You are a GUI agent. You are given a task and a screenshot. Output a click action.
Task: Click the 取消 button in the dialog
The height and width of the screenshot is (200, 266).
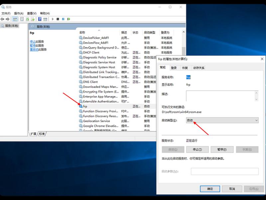tap(232, 189)
